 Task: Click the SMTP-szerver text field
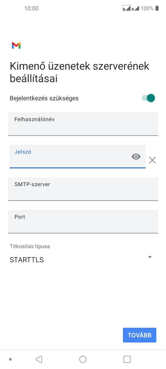(x=83, y=189)
